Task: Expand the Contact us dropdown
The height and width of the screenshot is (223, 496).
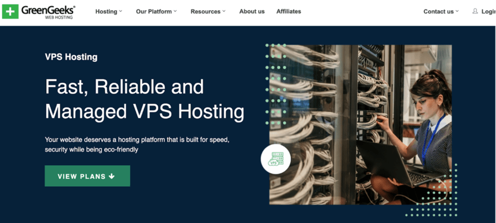Action: [441, 11]
